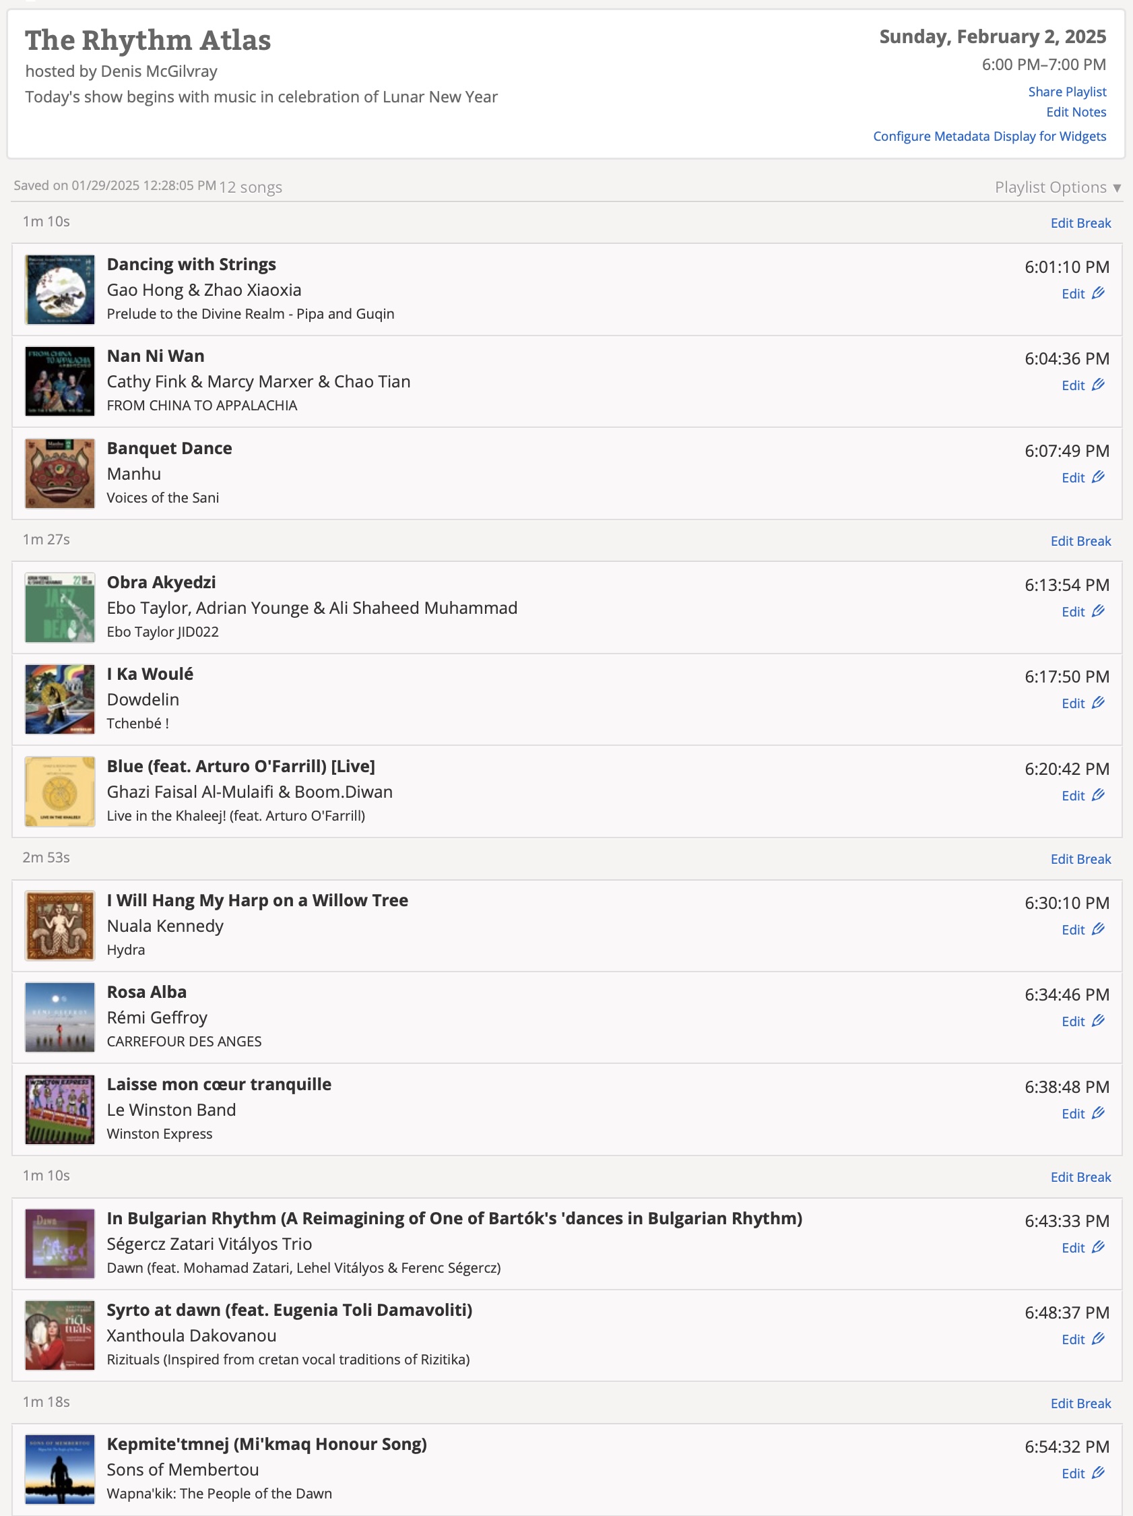Click the edit pencil icon for Banquet Dance
The width and height of the screenshot is (1133, 1516).
click(x=1098, y=477)
